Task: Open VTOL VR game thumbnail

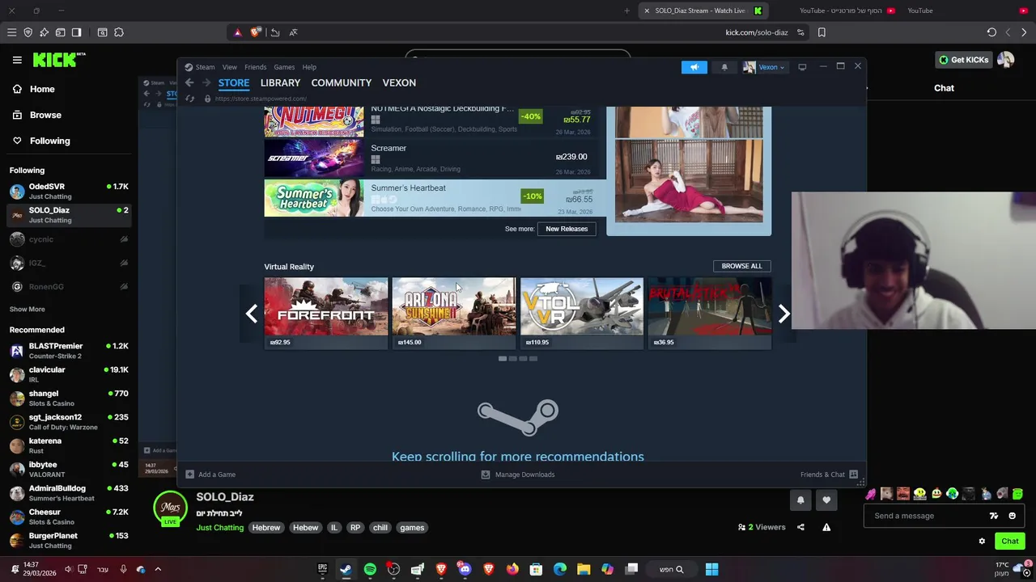Action: point(582,314)
